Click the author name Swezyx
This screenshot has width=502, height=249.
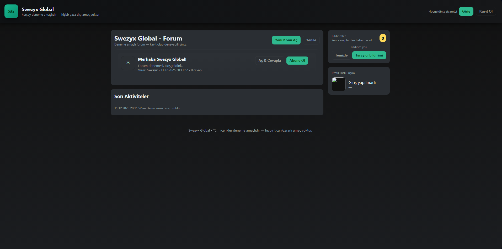[x=152, y=70]
